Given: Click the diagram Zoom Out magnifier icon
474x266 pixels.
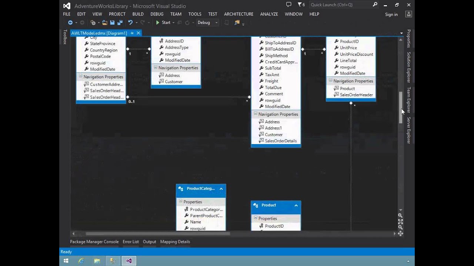Looking at the screenshot, I should pyautogui.click(x=400, y=228).
